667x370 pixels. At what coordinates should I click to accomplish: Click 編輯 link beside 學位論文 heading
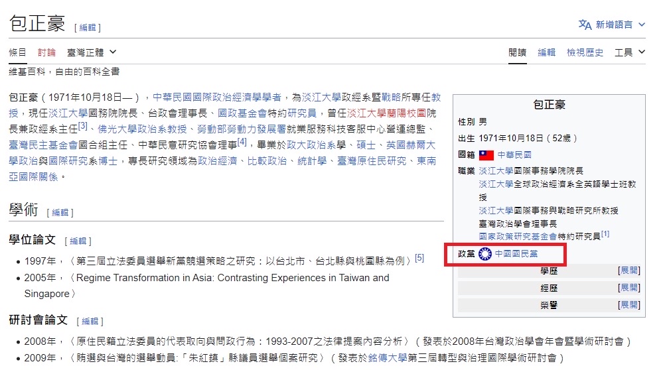point(78,241)
